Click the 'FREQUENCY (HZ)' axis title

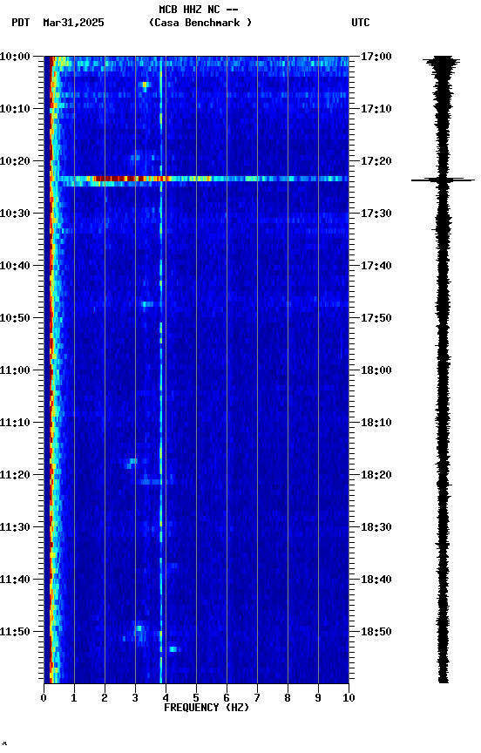pyautogui.click(x=207, y=708)
